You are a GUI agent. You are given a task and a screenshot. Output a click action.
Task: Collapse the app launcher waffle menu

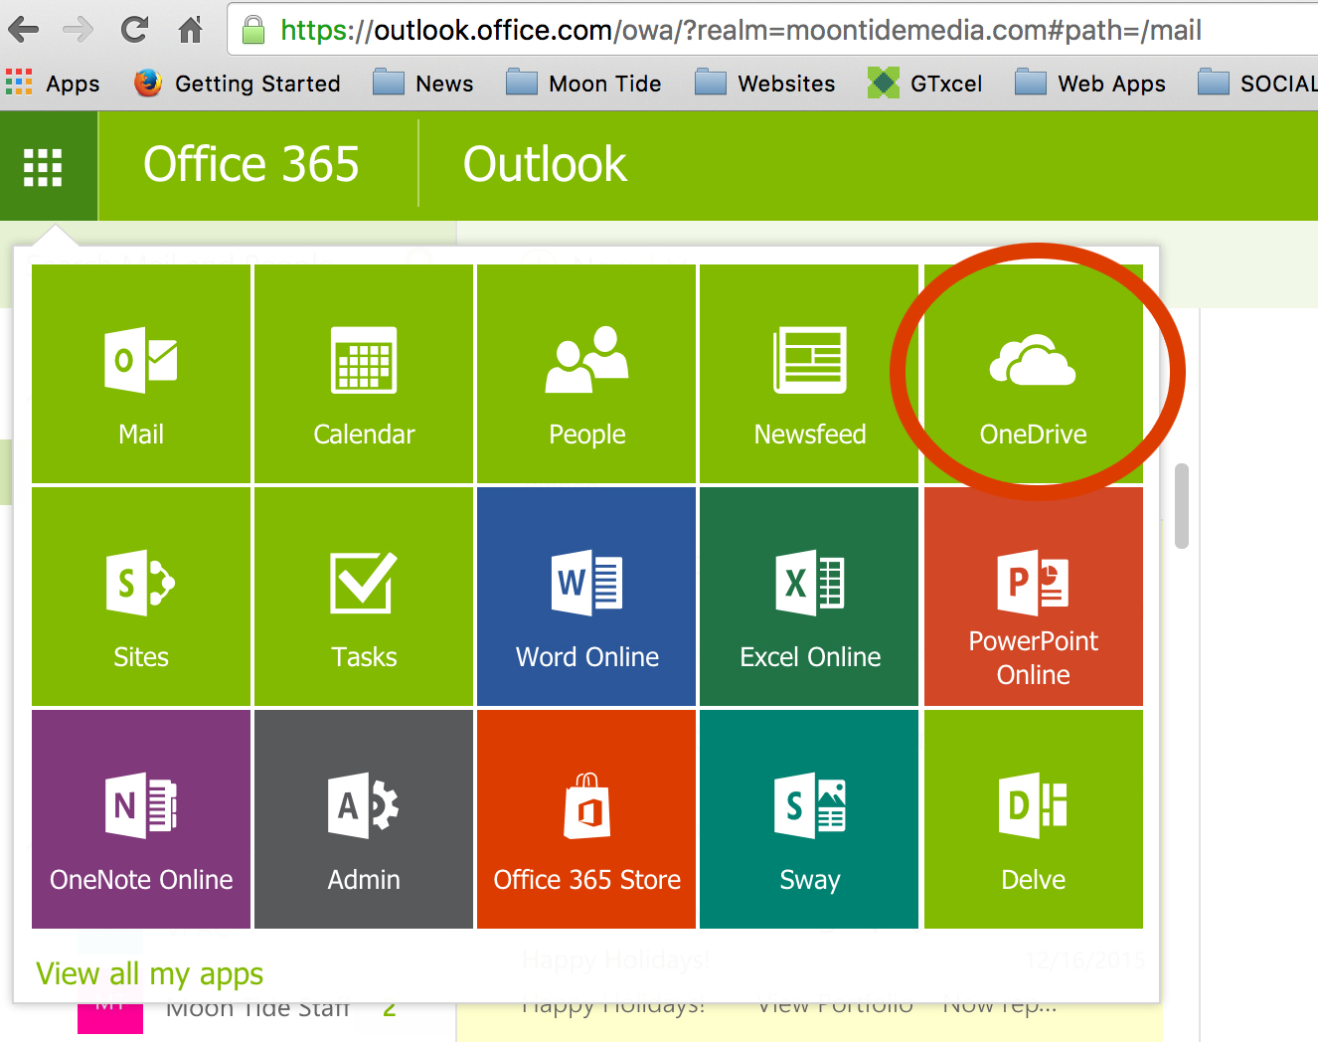click(x=43, y=166)
